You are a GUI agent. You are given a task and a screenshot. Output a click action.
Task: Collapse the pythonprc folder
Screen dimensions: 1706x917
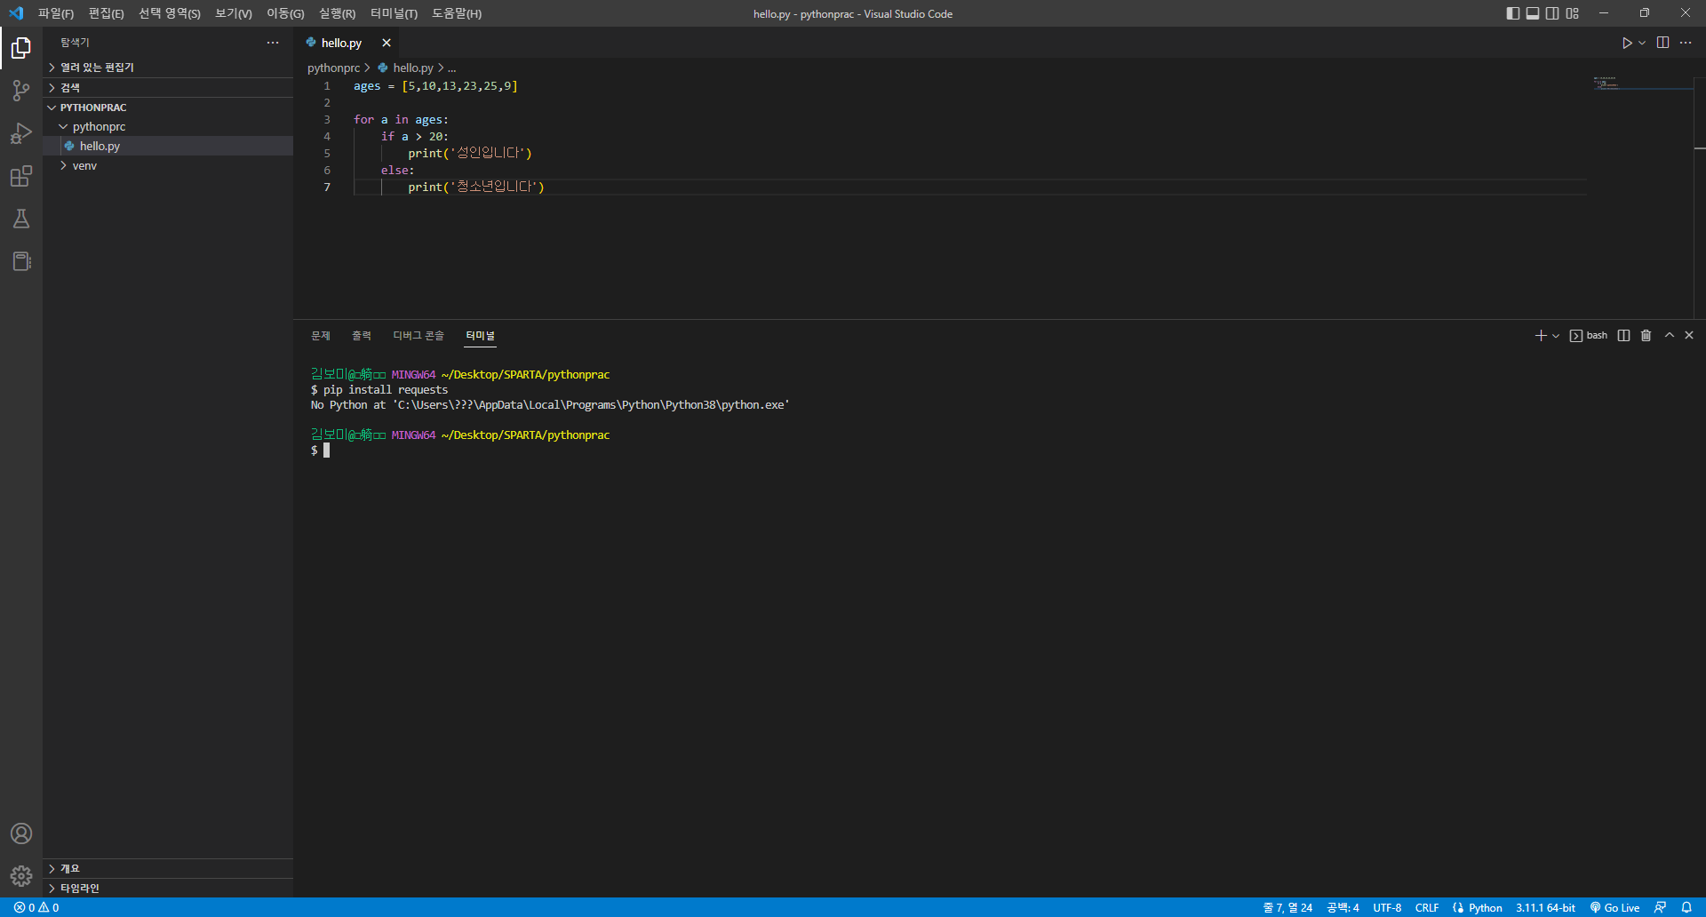pyautogui.click(x=168, y=127)
